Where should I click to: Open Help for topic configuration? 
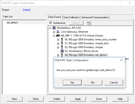point(120,99)
